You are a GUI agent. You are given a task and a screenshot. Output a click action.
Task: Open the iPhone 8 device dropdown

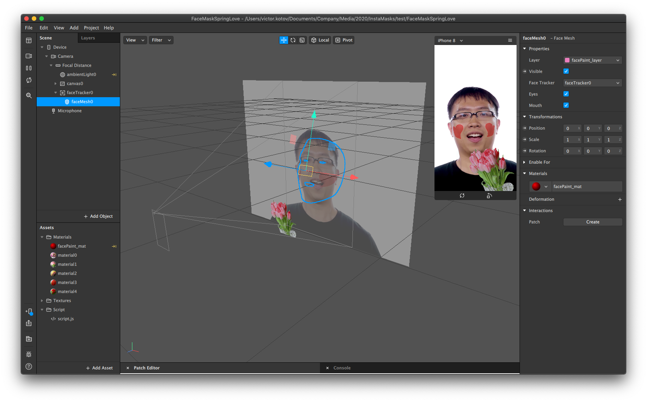450,40
